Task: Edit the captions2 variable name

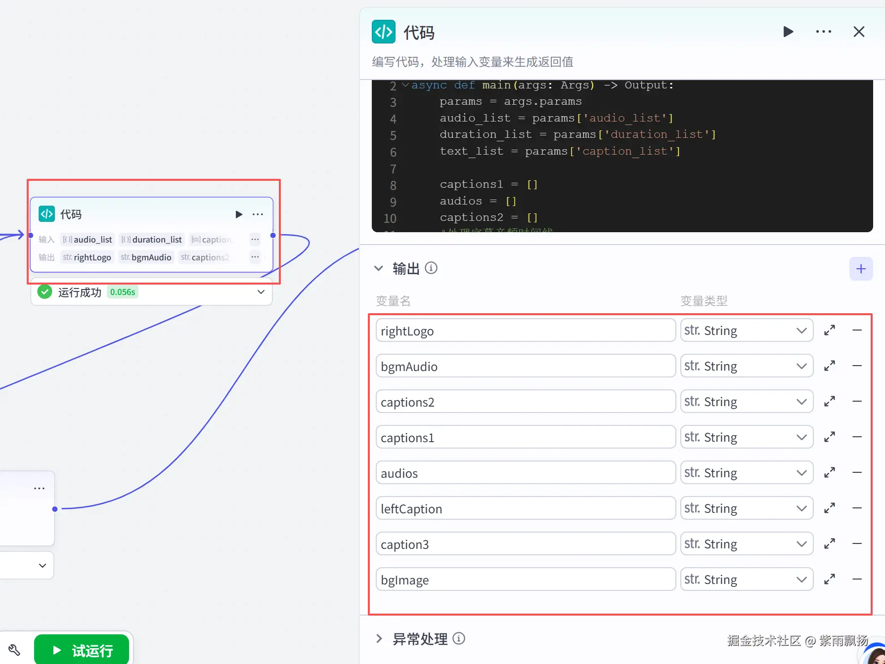Action: point(526,402)
